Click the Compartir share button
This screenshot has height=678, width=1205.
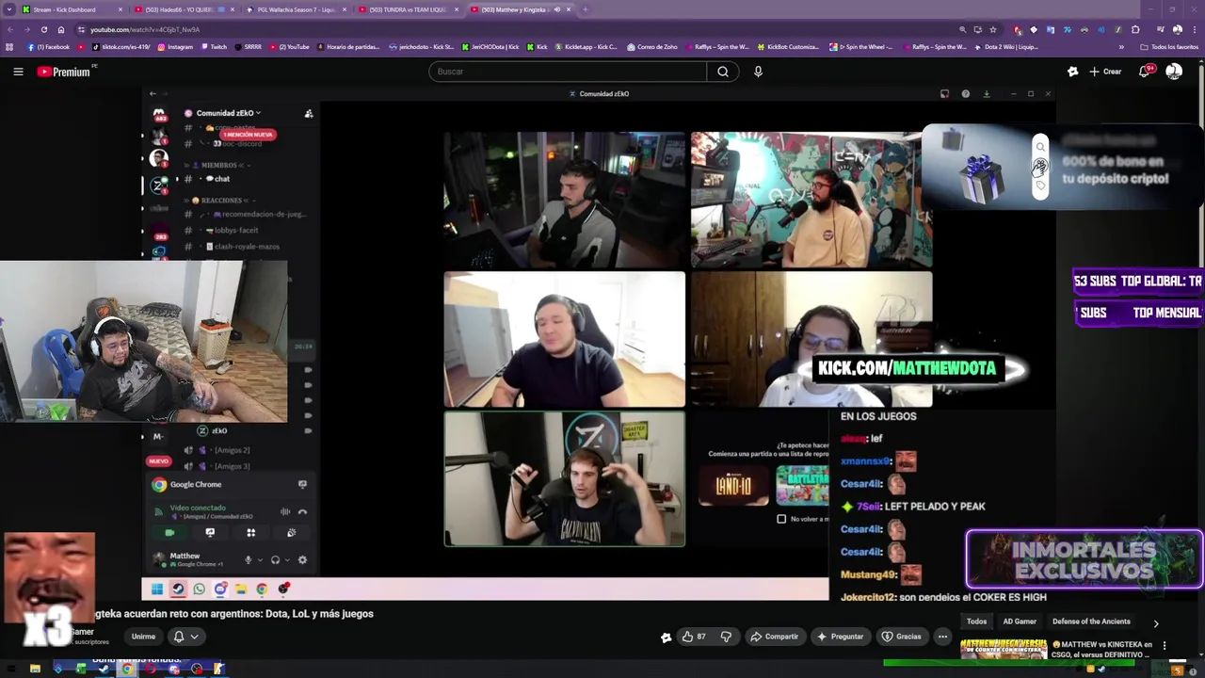[x=774, y=637]
